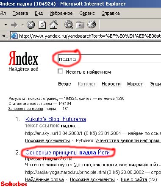Click the URL address bar field

pyautogui.click(x=90, y=36)
